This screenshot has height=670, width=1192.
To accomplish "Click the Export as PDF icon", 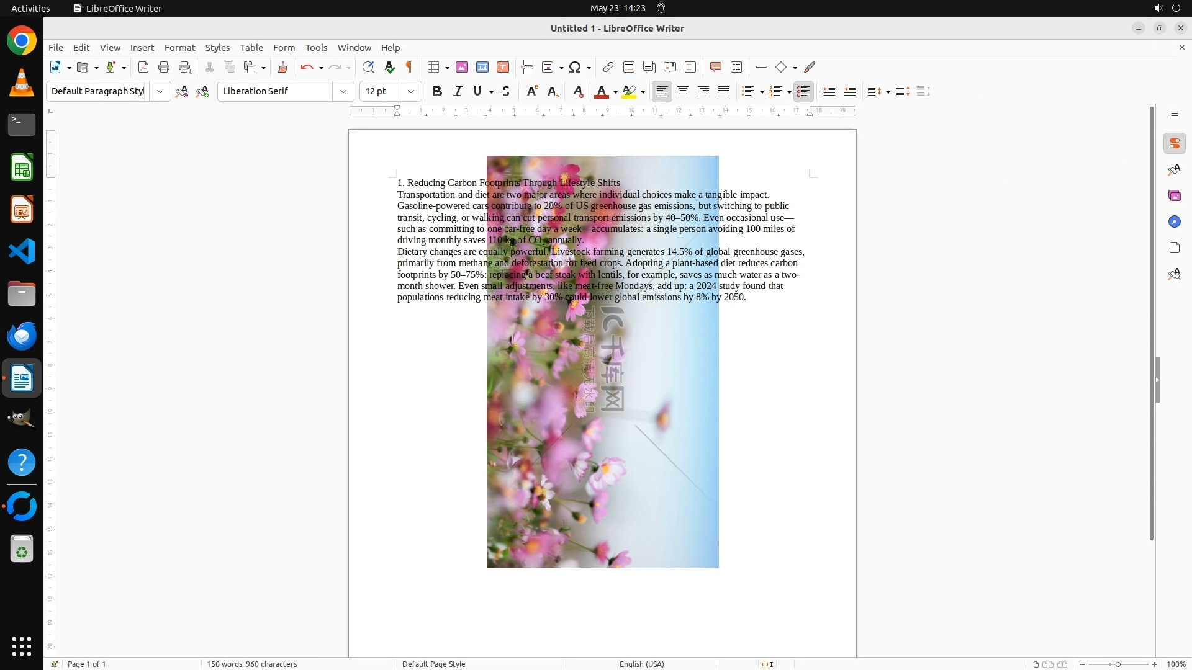I will pyautogui.click(x=143, y=67).
